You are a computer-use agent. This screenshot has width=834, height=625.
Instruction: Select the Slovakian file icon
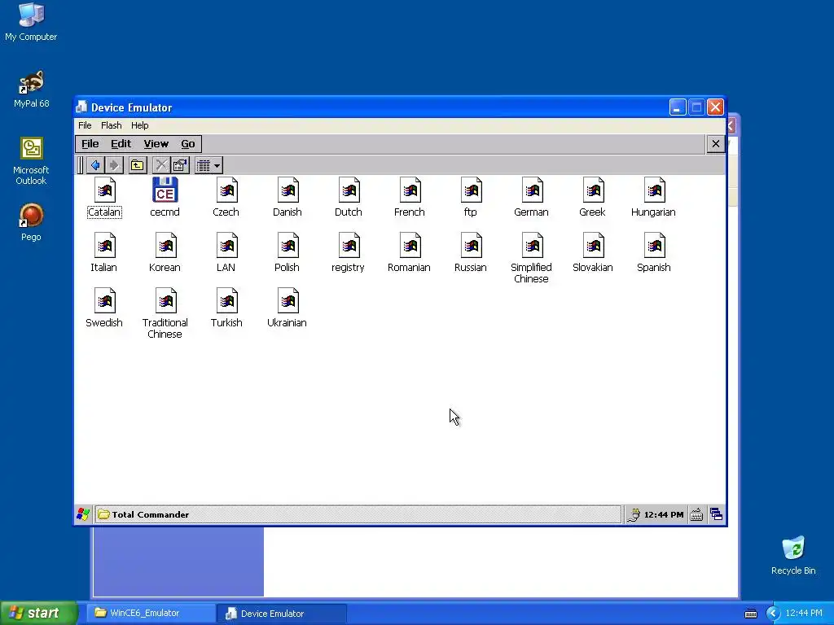click(593, 246)
